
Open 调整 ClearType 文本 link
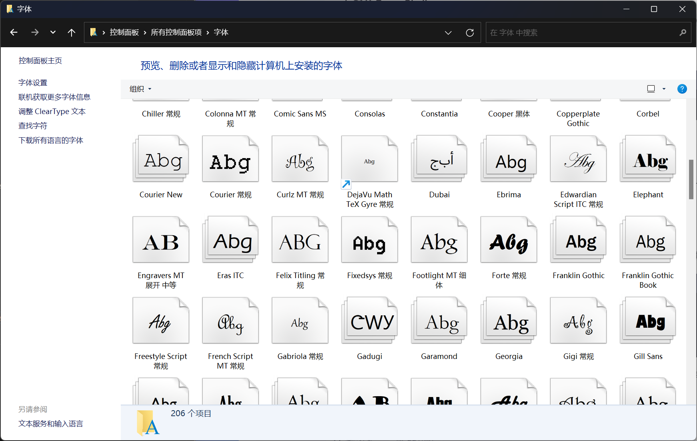coord(52,112)
